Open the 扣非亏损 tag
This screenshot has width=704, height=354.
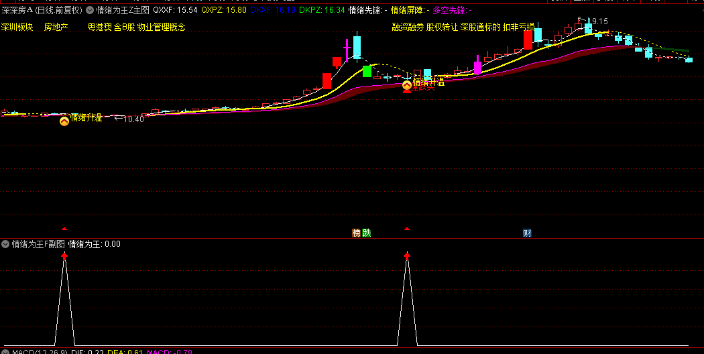pos(518,27)
